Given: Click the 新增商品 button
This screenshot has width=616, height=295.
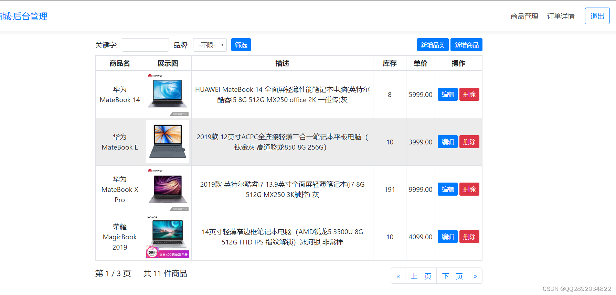Looking at the screenshot, I should tap(466, 45).
